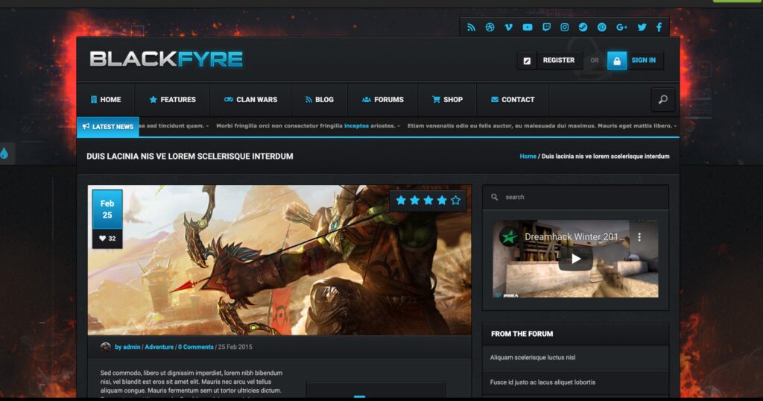763x401 pixels.
Task: Click the 25 Feb 2015 post date
Action: click(235, 347)
